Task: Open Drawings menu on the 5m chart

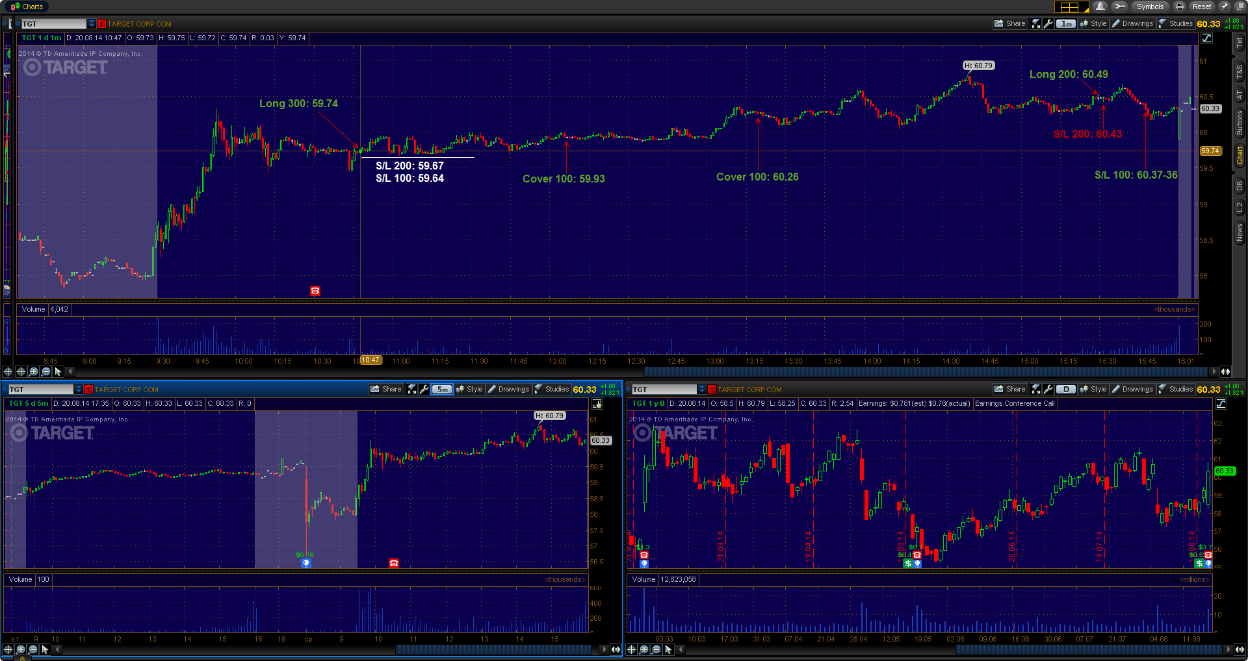Action: tap(508, 389)
